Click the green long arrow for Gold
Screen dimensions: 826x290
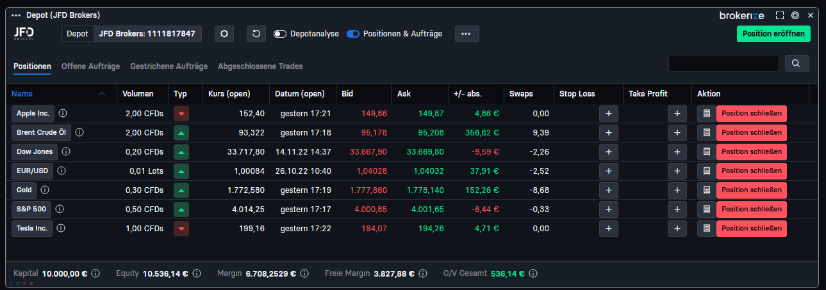tap(181, 190)
